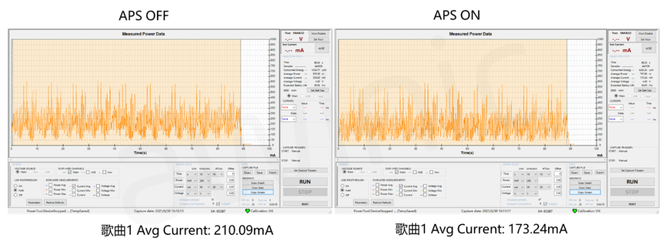This screenshot has height=248, width=665.
Task: Click Restore Defaults in APS OFF window
Action: 55,202
